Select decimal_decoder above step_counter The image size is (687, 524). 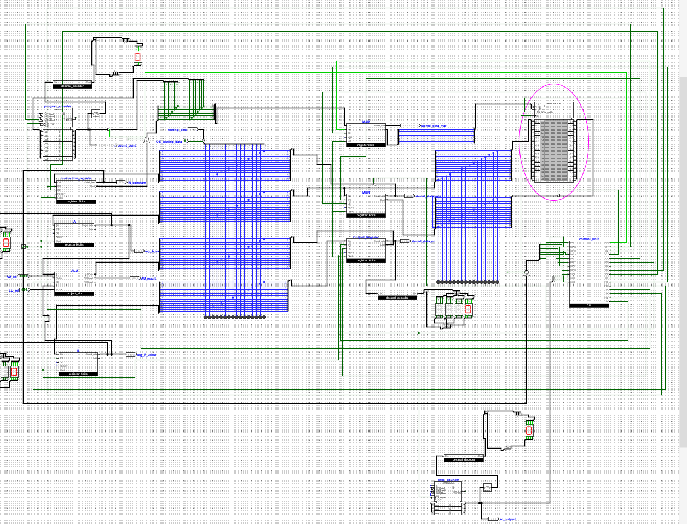coord(464,458)
